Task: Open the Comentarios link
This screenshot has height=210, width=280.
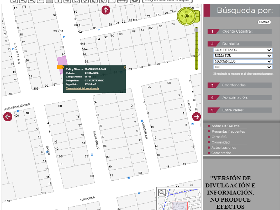Action: tap(221, 153)
